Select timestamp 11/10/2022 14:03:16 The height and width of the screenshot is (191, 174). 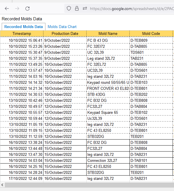22,76
